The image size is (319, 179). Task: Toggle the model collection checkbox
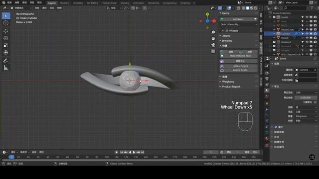coord(274,17)
